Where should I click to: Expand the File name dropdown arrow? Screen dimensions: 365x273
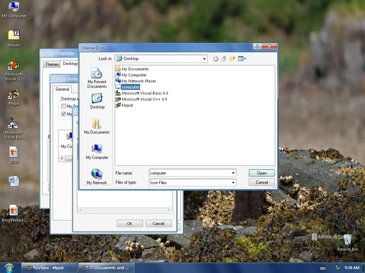[x=233, y=173]
